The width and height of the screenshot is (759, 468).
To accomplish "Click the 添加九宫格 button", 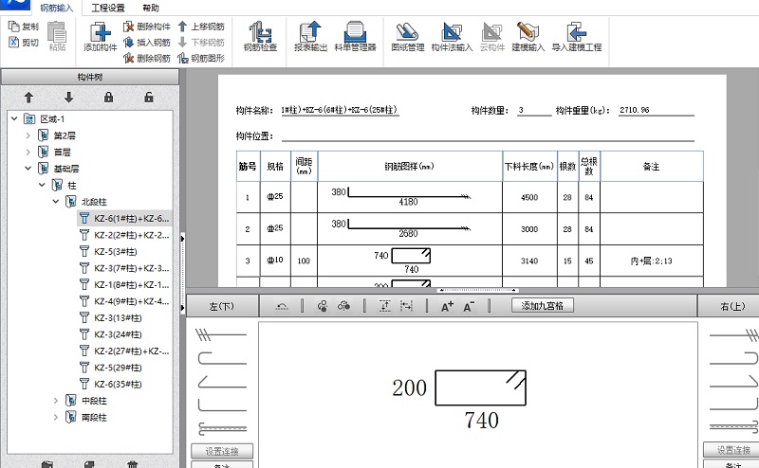I will 542,305.
